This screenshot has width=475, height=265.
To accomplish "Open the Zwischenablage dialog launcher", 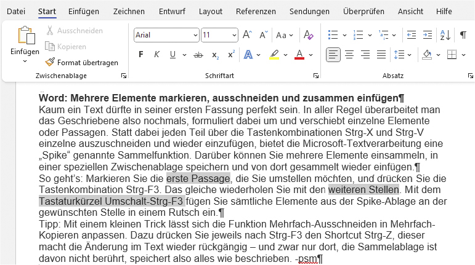I will tap(124, 76).
